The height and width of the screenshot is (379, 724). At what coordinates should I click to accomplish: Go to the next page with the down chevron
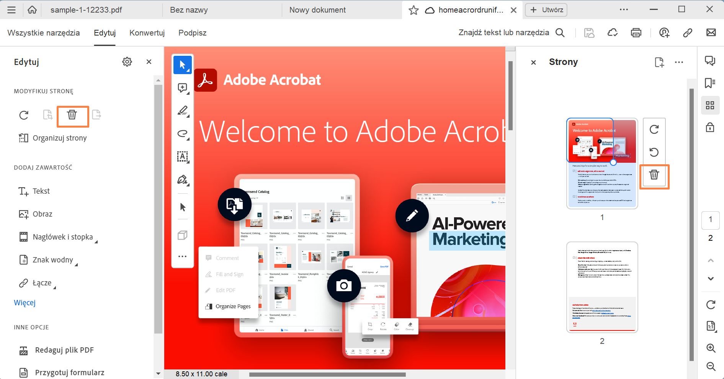tap(711, 279)
